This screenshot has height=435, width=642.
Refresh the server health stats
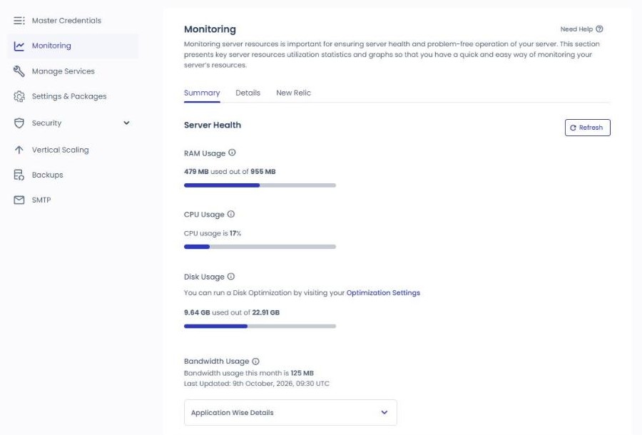[587, 128]
